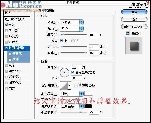Click the shadow opacity field showing 75
The width and height of the screenshot is (151, 123).
click(x=94, y=112)
